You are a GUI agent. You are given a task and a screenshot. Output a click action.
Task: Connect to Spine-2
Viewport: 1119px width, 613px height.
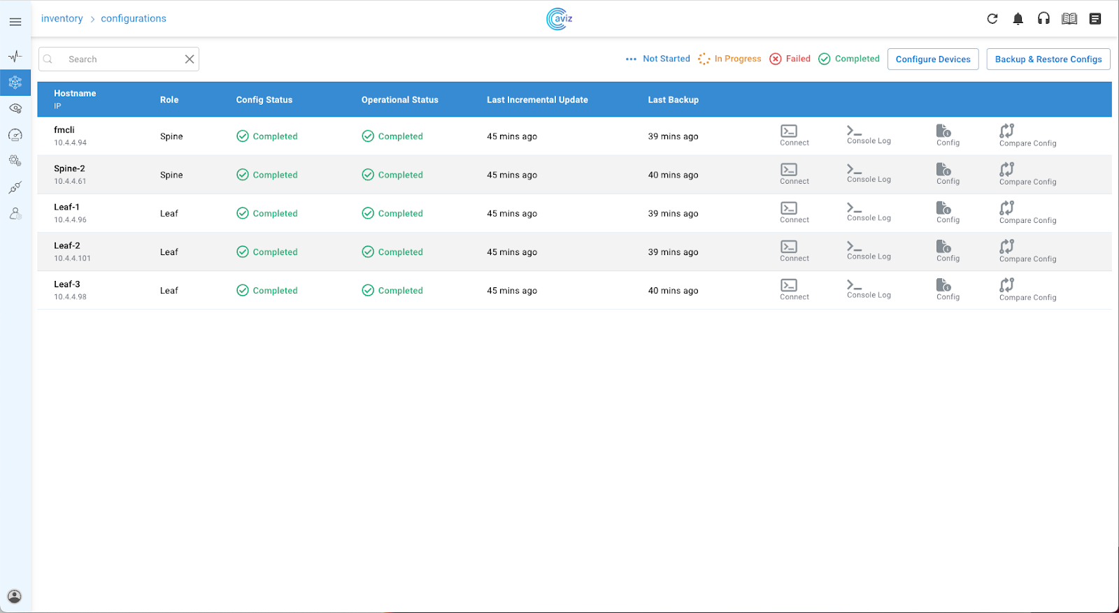[x=794, y=174]
